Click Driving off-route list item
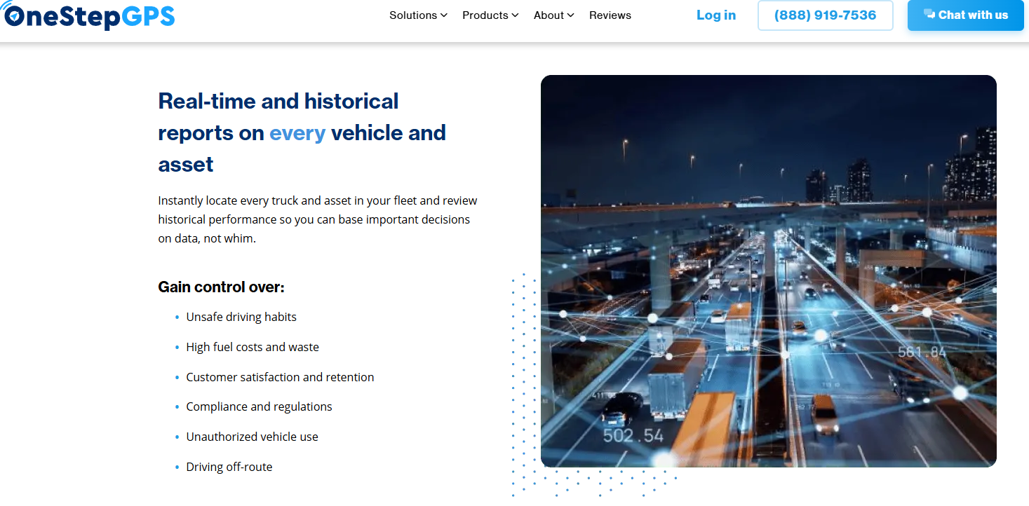Image resolution: width=1029 pixels, height=506 pixels. [x=229, y=467]
